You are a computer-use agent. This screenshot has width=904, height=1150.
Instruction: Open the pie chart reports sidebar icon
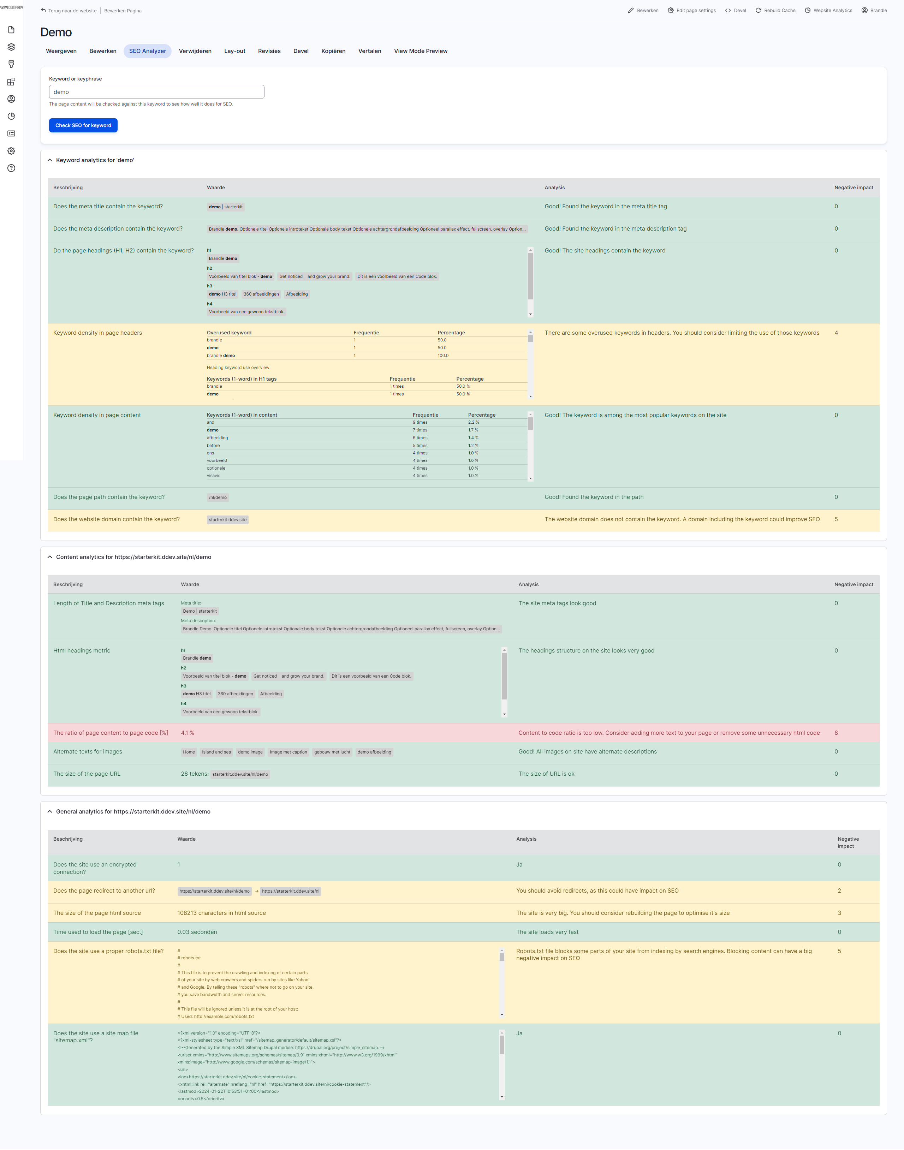point(11,117)
